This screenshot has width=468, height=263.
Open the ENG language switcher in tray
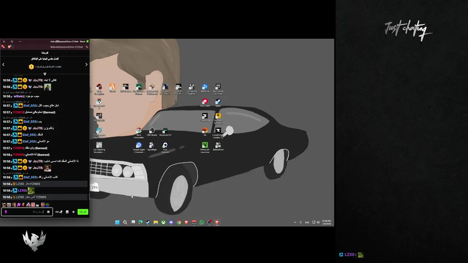[x=307, y=222]
